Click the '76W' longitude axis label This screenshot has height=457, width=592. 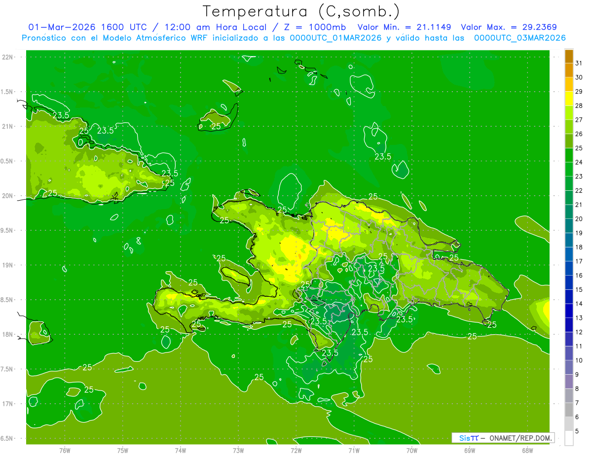click(x=65, y=451)
